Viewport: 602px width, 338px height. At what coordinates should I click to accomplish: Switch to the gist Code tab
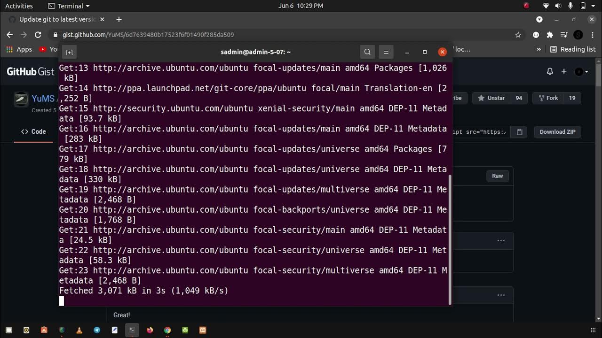[33, 132]
